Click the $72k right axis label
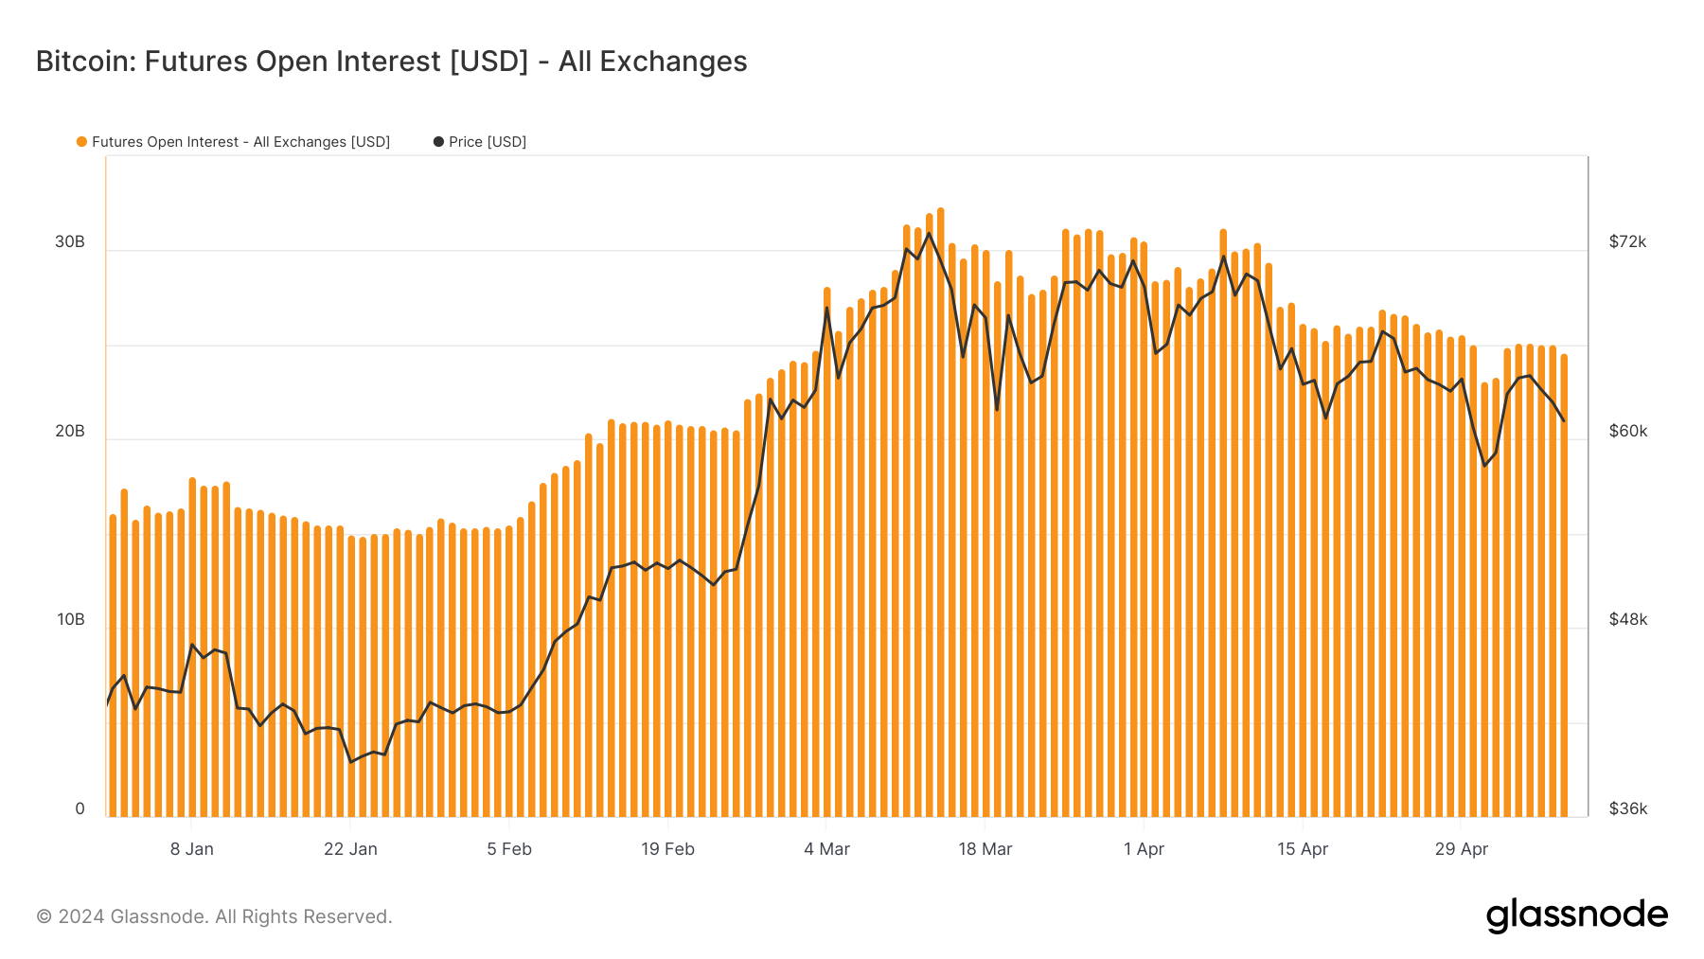This screenshot has height=959, width=1704. point(1627,241)
